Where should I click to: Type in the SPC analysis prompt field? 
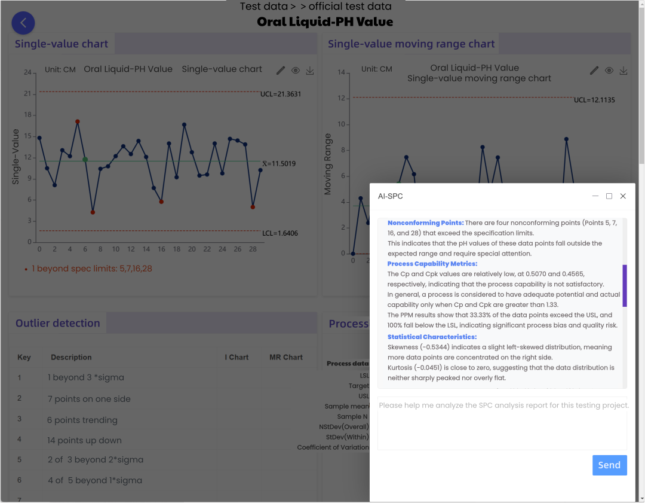pyautogui.click(x=502, y=423)
